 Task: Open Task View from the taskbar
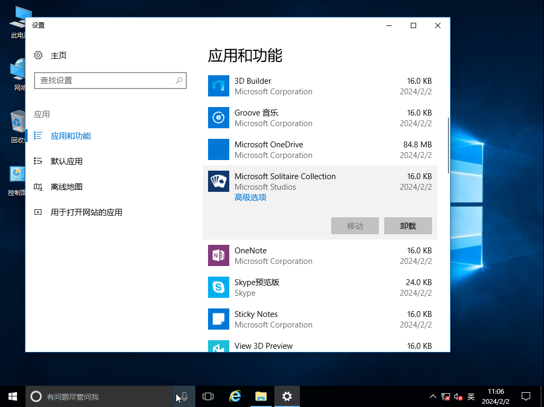(208, 396)
